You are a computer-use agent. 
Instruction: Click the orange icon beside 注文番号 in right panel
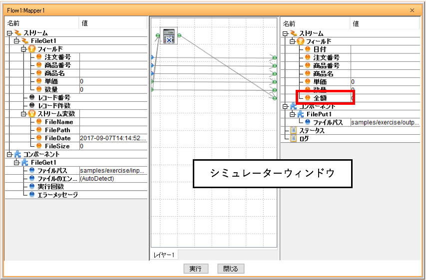tap(308, 57)
